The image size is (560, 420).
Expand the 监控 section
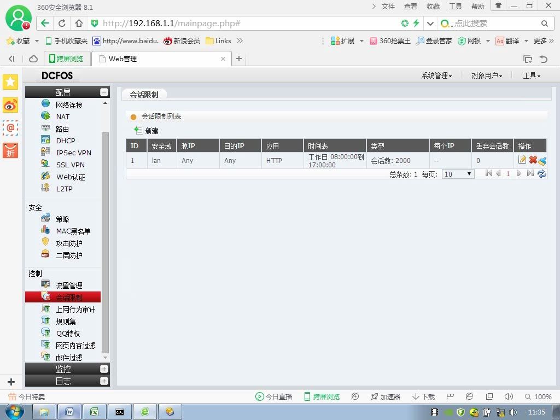(104, 369)
